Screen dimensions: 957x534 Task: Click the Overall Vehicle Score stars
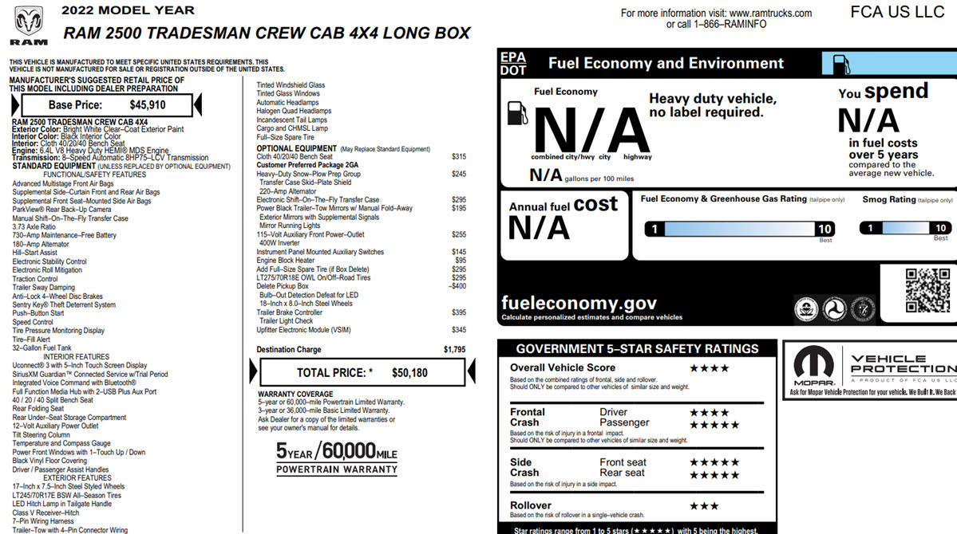(x=709, y=368)
